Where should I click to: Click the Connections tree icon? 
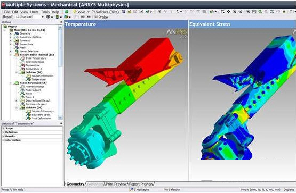click(x=17, y=44)
